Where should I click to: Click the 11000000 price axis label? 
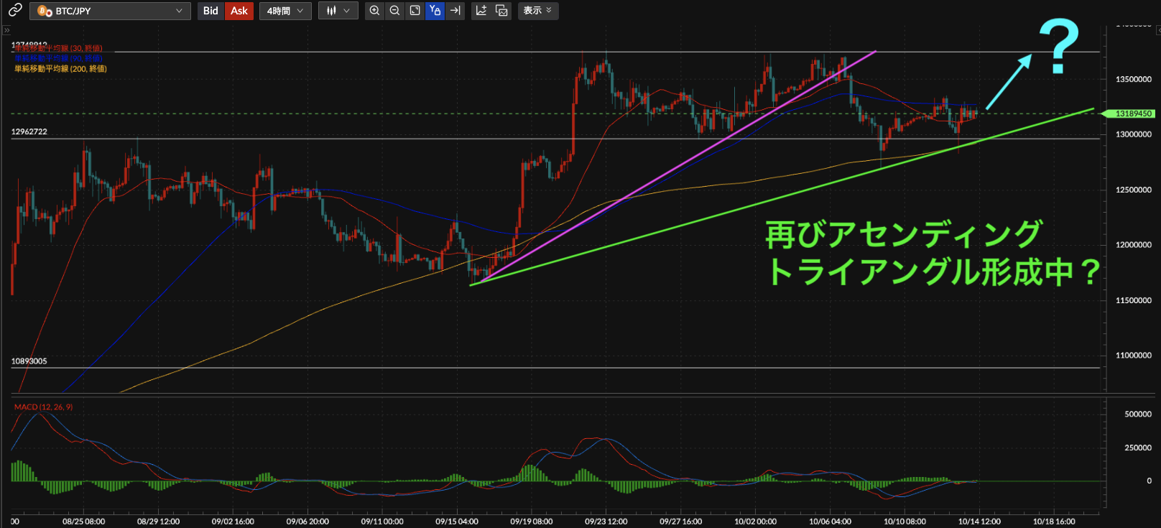tap(1133, 356)
